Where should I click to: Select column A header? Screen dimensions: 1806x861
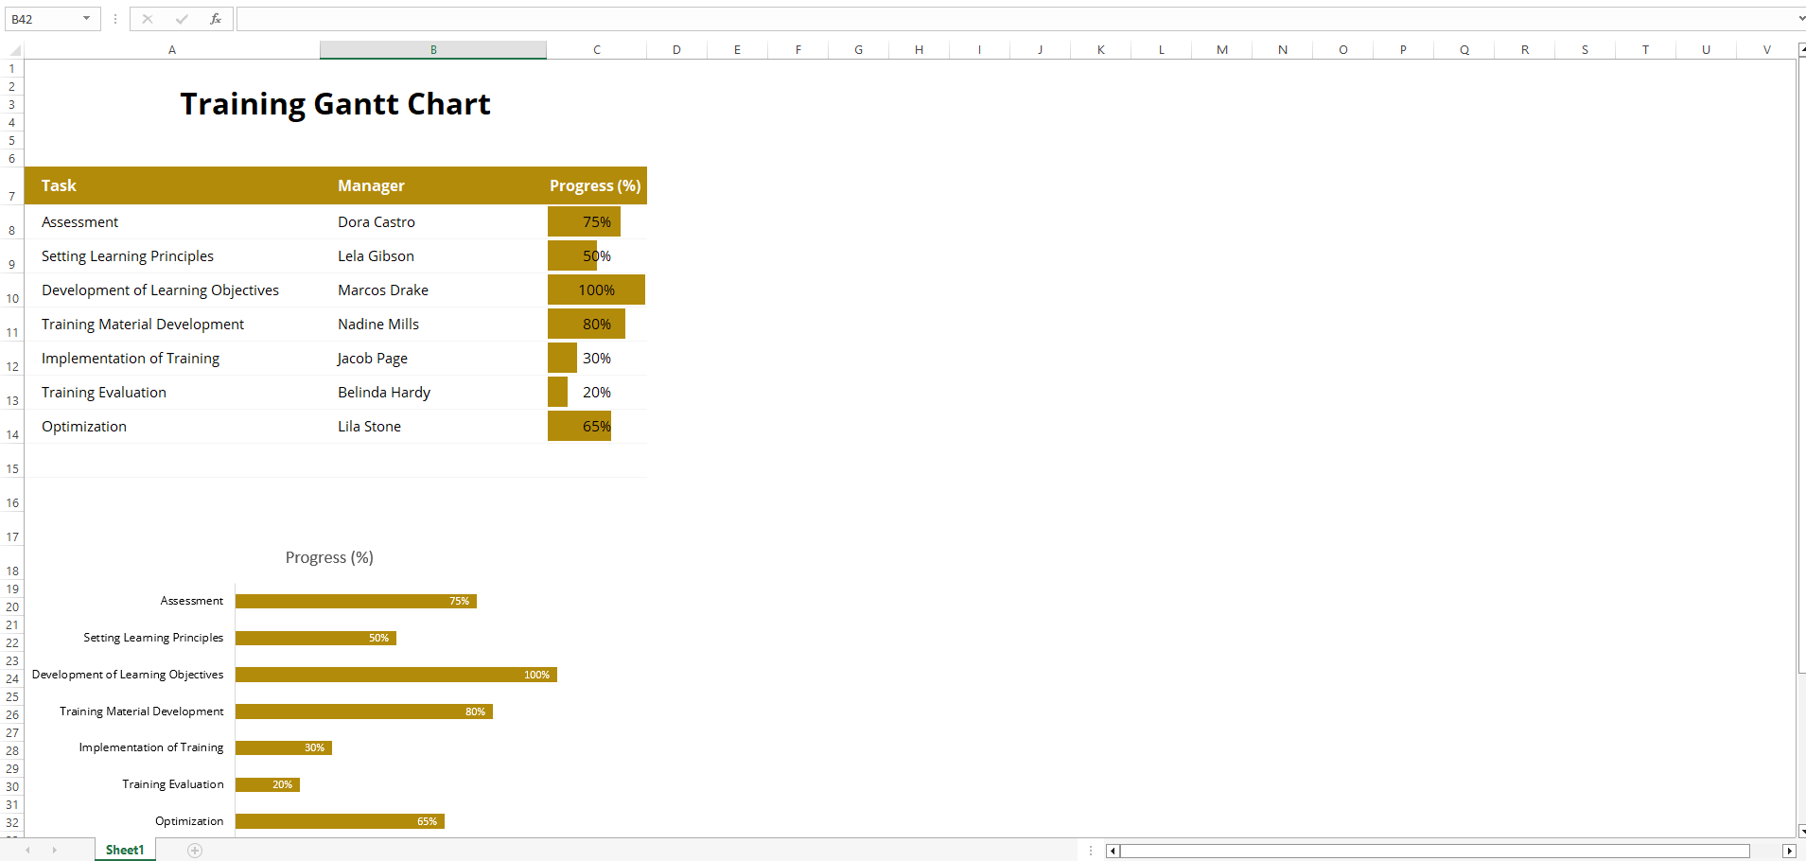(x=172, y=50)
